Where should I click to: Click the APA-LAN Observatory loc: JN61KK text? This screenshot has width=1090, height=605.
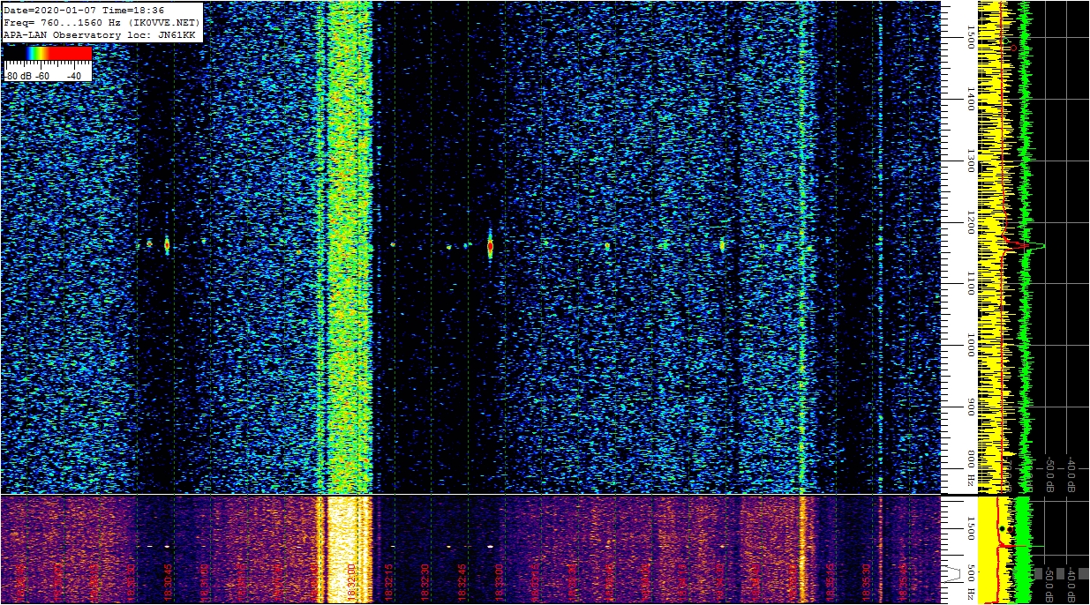(x=98, y=34)
